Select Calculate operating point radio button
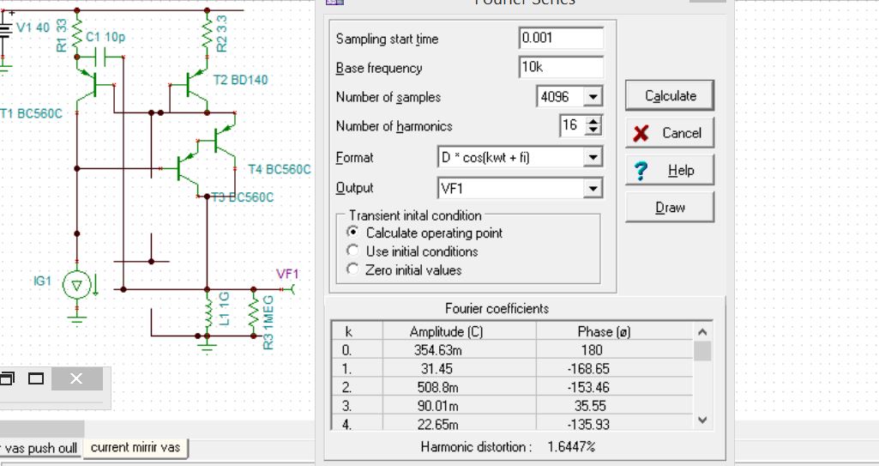 (353, 233)
